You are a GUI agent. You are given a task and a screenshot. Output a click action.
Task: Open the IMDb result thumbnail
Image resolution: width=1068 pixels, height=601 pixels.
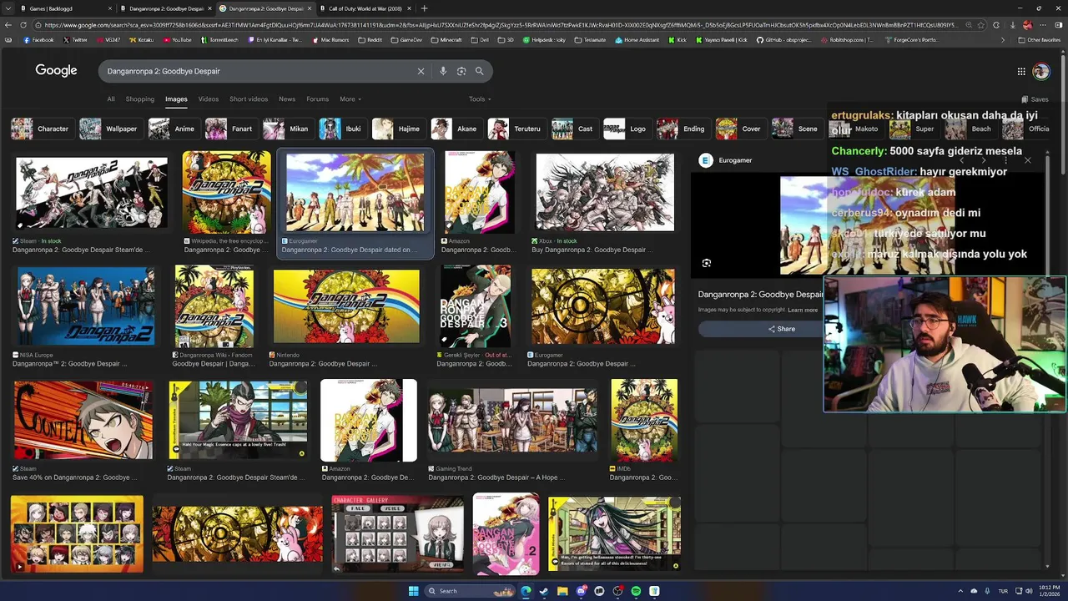(644, 420)
